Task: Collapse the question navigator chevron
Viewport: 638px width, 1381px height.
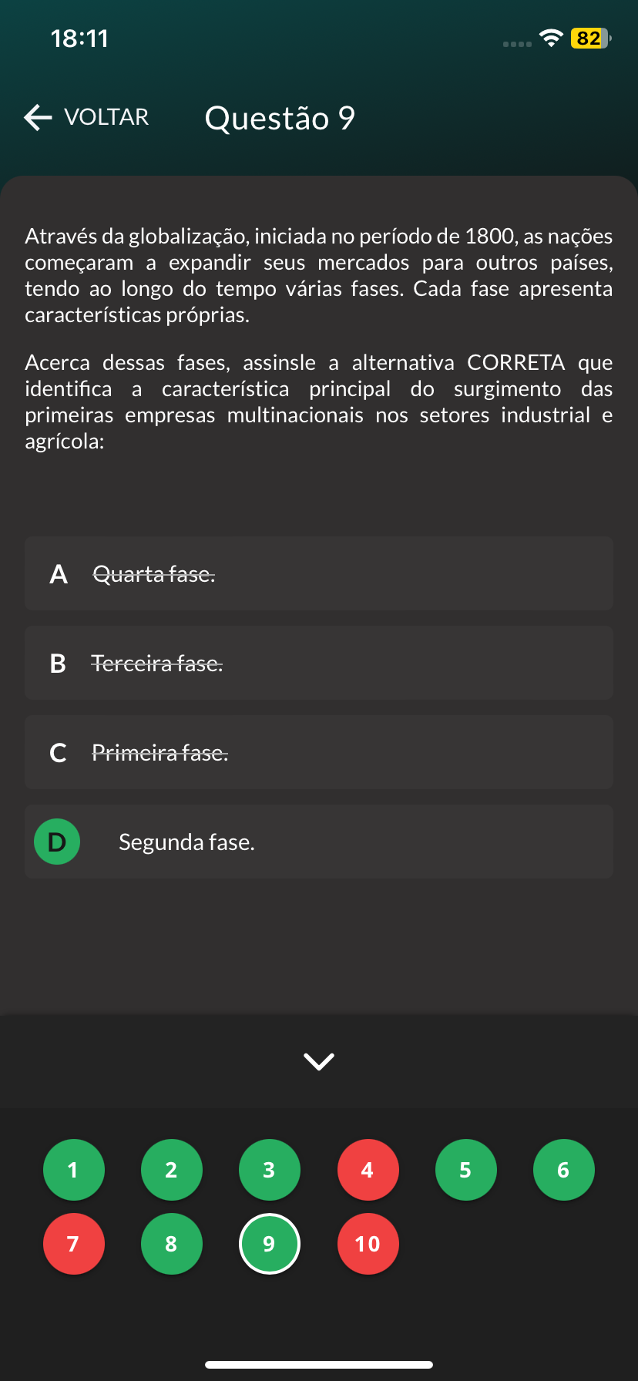Action: point(319,1061)
